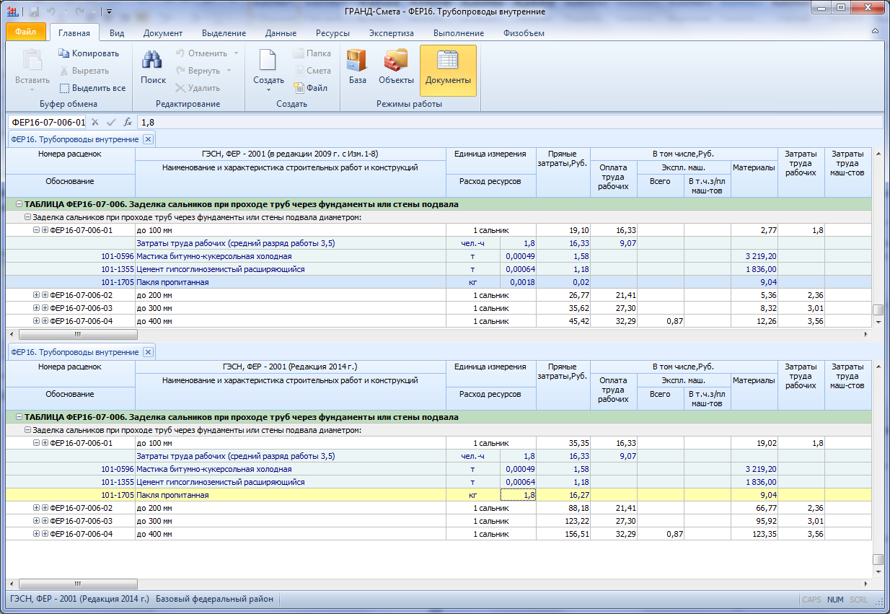Click Выделить все select-all button
The image size is (890, 614).
click(92, 88)
